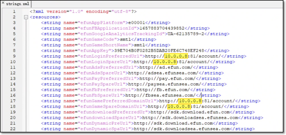Click line number 16 in the gutter
This screenshot has height=135, width=286.
13,95
